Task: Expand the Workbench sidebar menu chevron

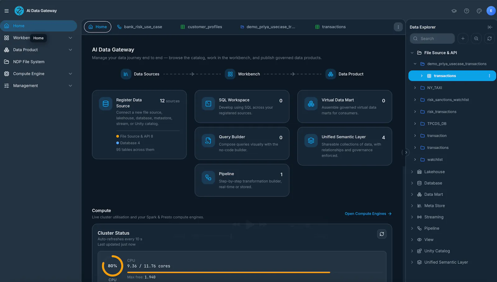Action: 71,38
